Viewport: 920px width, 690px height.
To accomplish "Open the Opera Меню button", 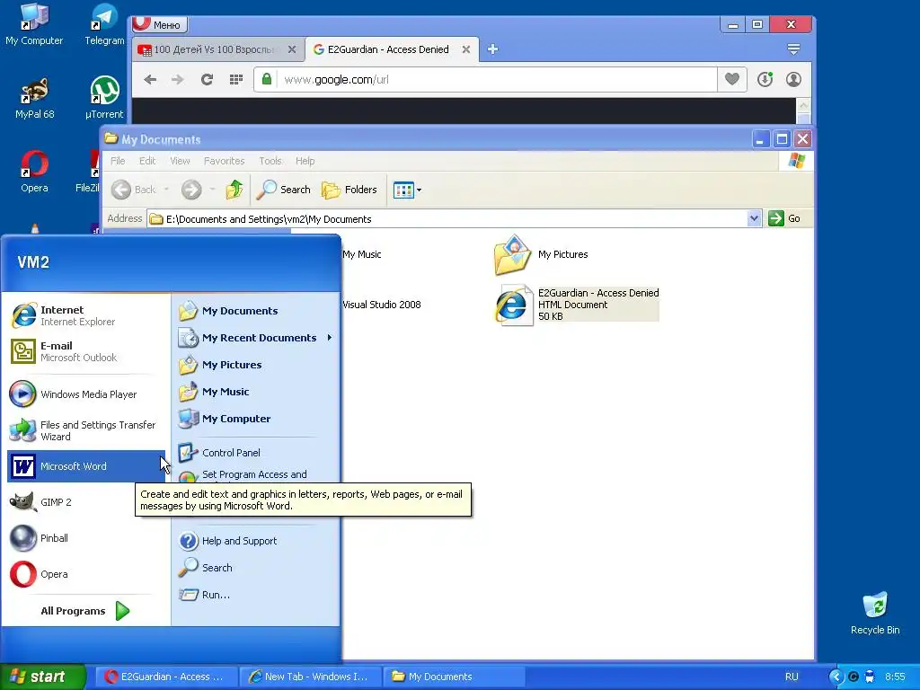I will (160, 24).
